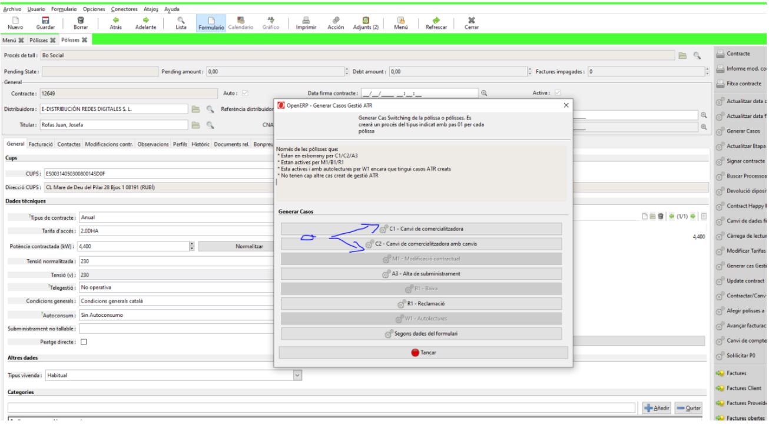
Task: Toggle the Auto checkbox
Action: pos(245,93)
